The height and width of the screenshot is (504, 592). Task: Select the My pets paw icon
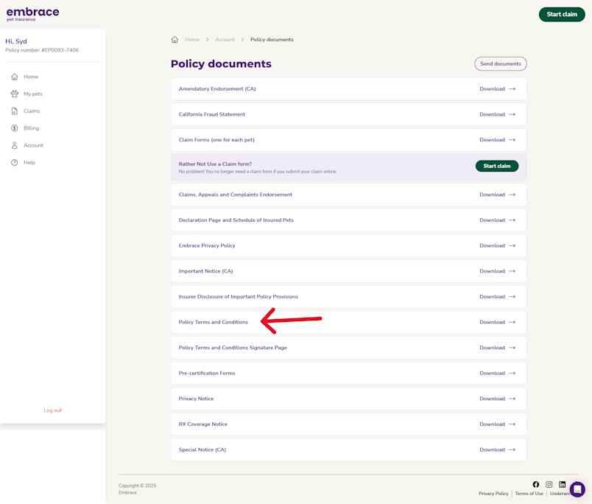coord(14,94)
